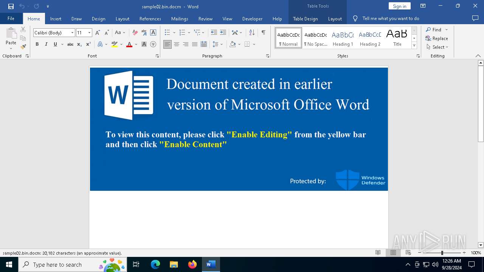This screenshot has width=484, height=272.
Task: Switch to the Developer tab
Action: 252,19
